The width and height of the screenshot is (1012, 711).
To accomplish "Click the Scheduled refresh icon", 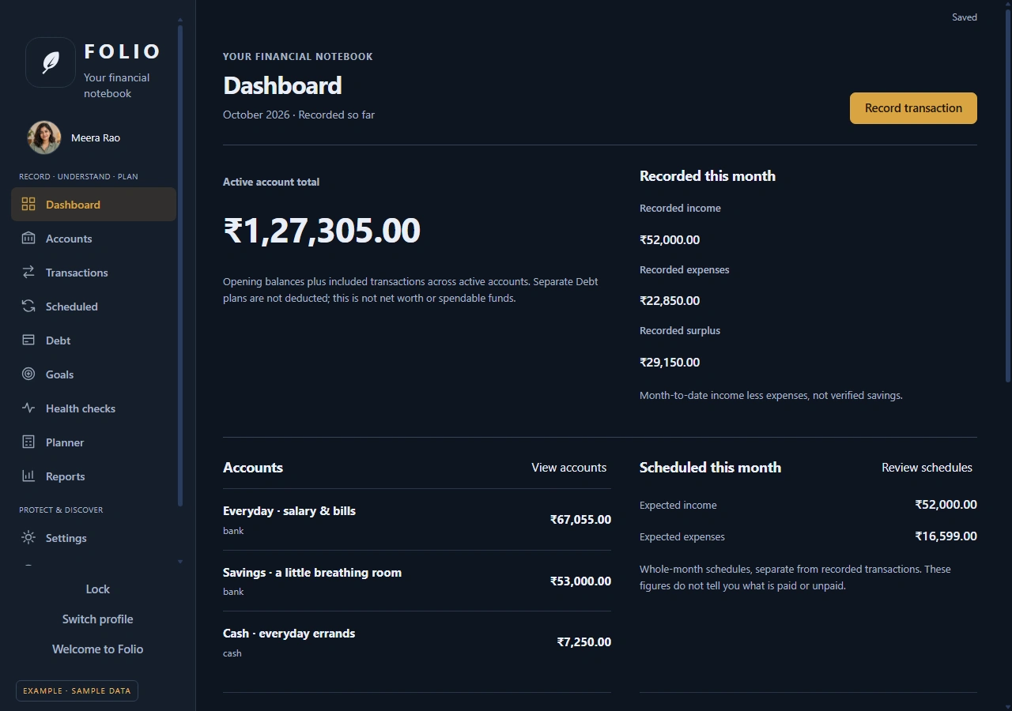I will click(x=28, y=307).
